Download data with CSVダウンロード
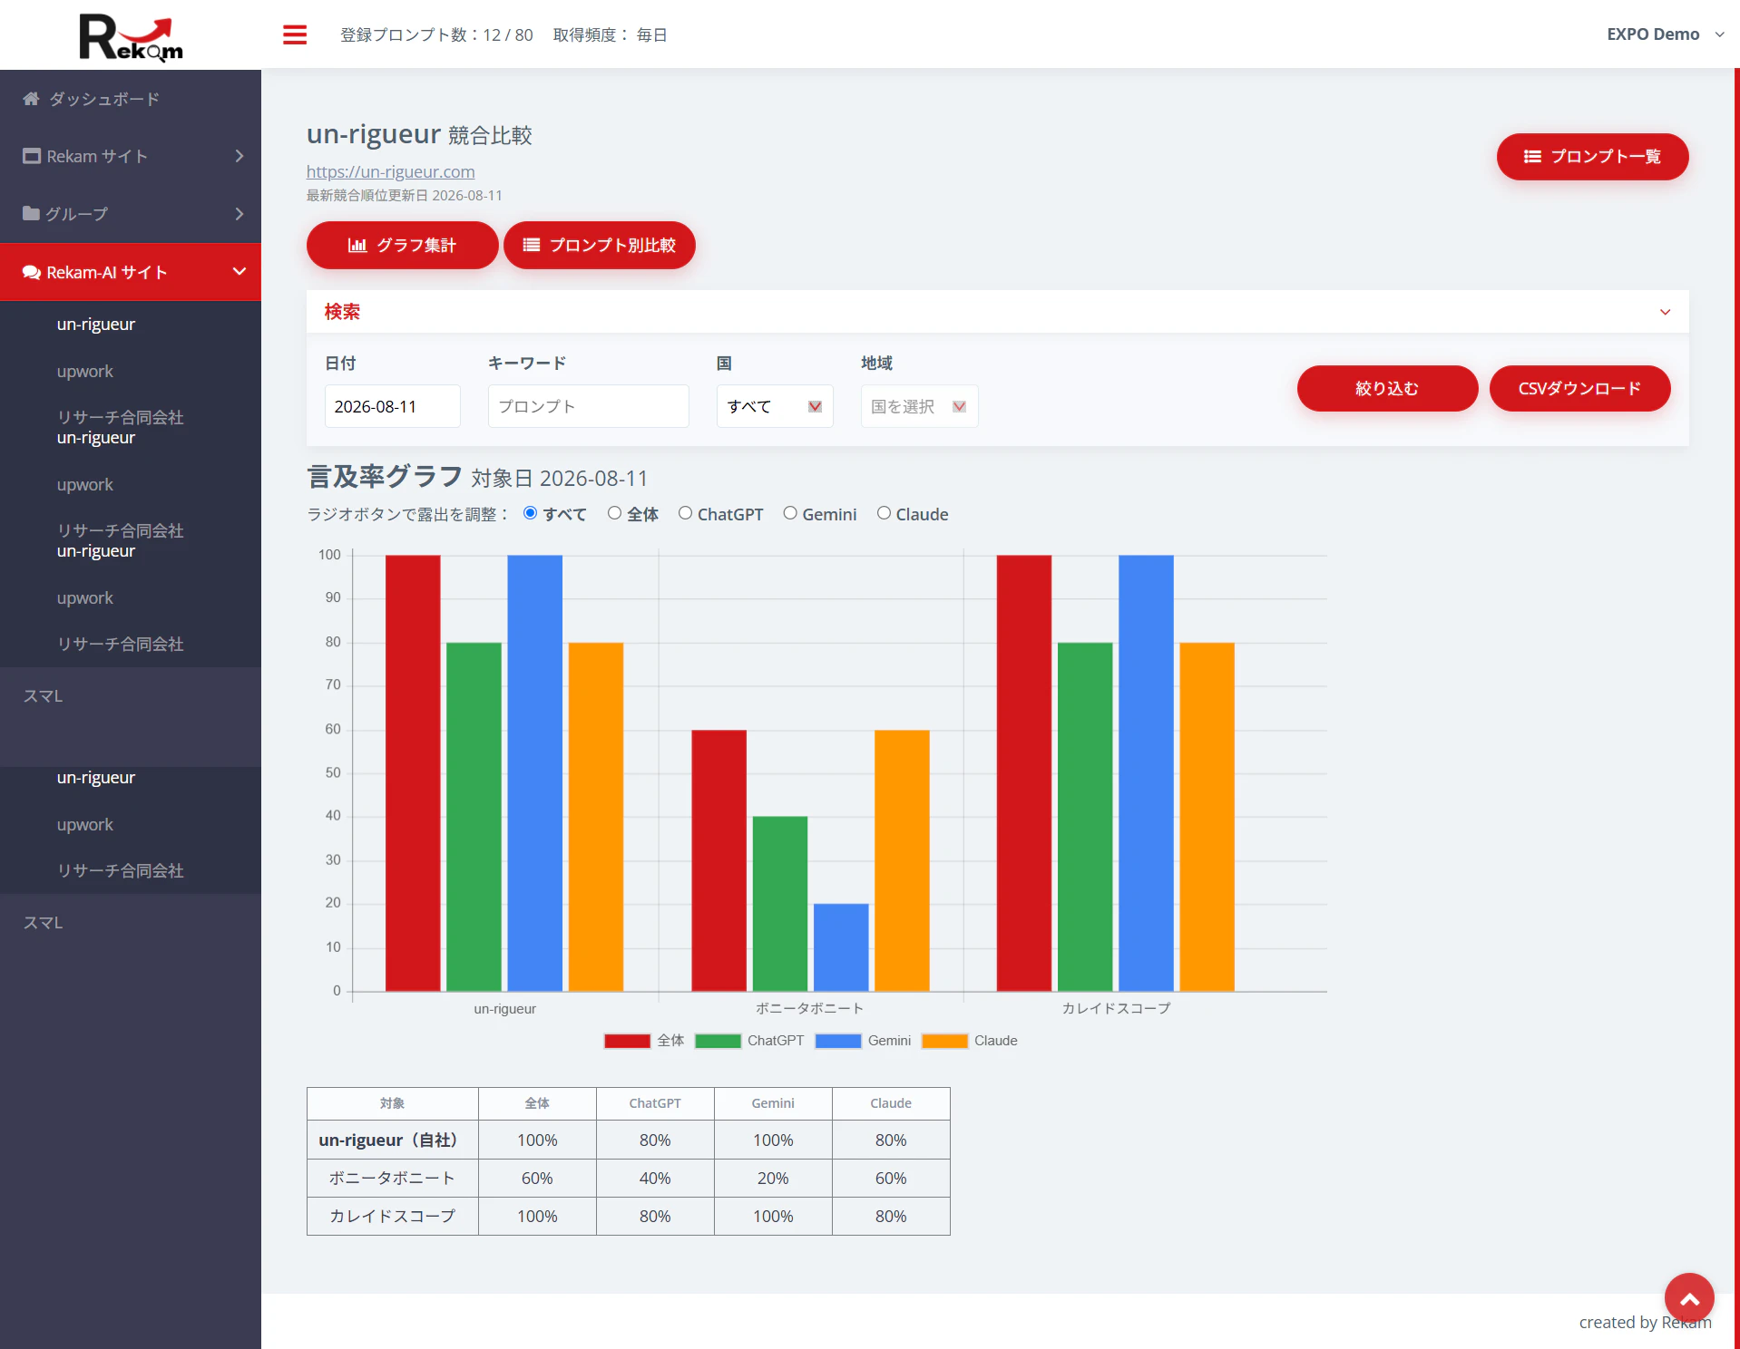1740x1349 pixels. (x=1579, y=388)
